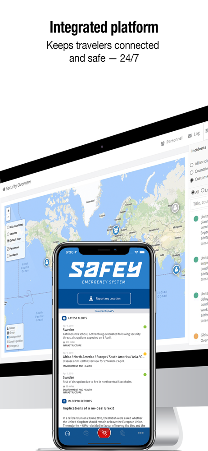This screenshot has height=451, width=208.
Task: Select the All incidents radio option
Action: tap(192, 165)
